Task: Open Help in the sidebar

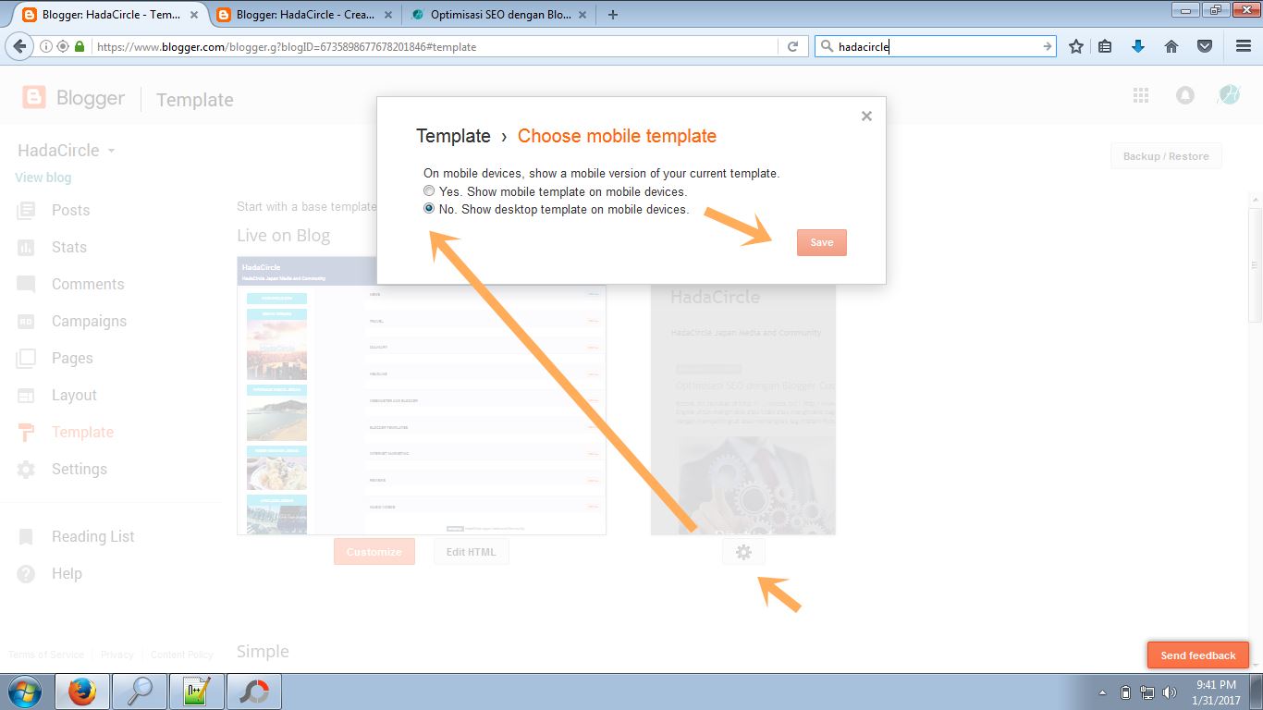Action: click(67, 573)
